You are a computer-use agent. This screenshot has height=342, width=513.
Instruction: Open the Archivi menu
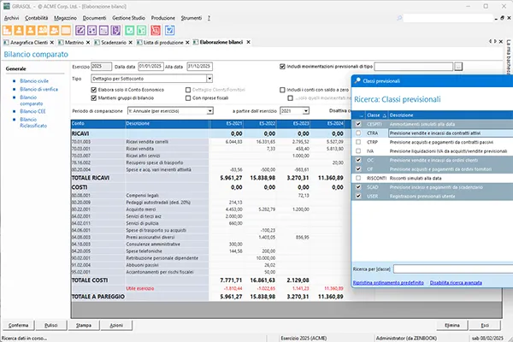point(11,18)
